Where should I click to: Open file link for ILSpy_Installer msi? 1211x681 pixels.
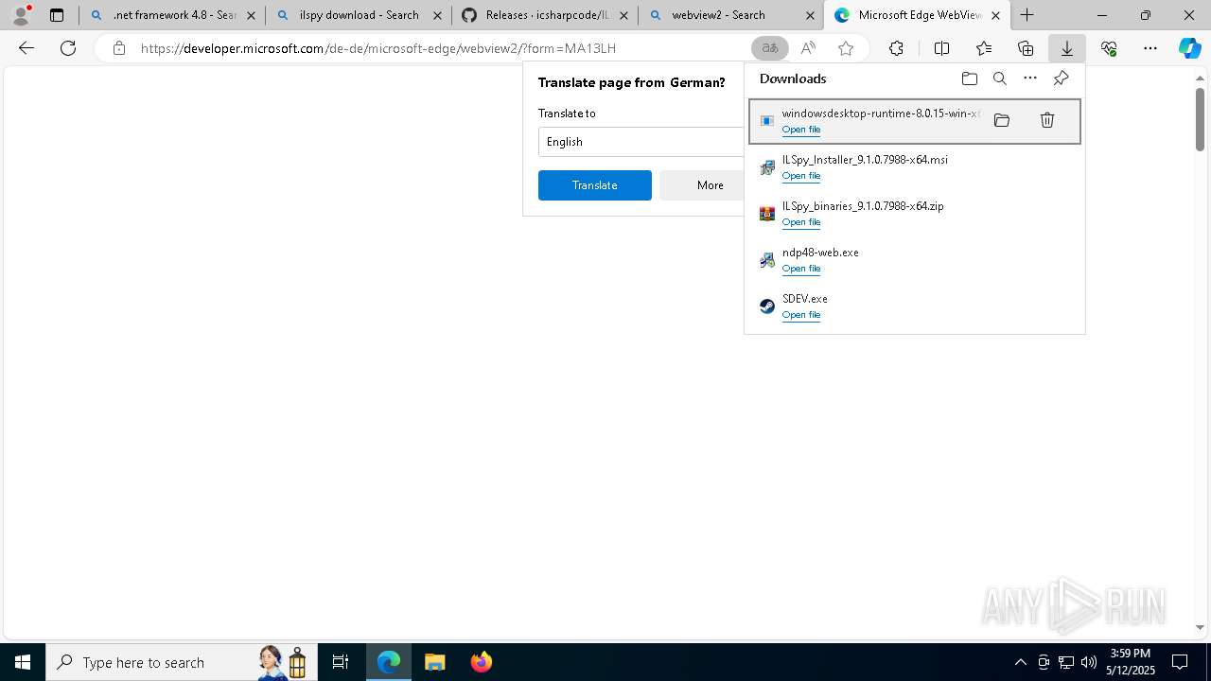pyautogui.click(x=801, y=176)
